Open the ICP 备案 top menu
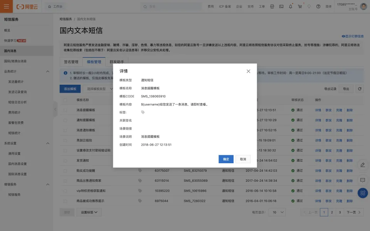Screen dimensions: 370x231 pos(225,7)
